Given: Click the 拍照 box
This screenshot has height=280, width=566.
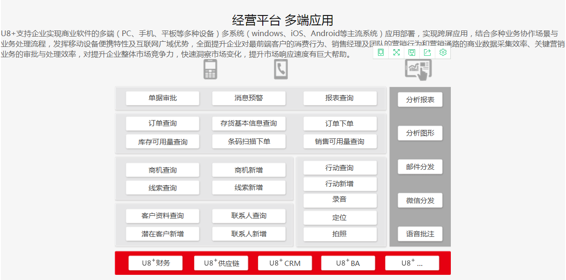Looking at the screenshot, I should 339,234.
